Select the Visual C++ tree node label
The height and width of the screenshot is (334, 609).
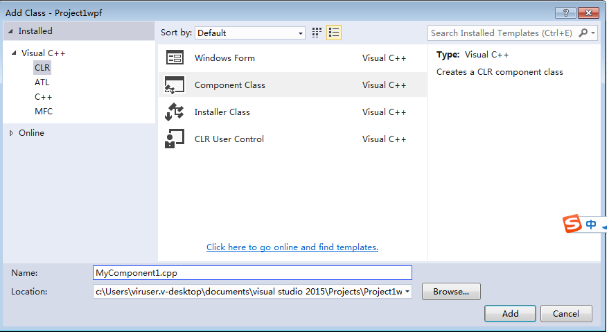(43, 53)
